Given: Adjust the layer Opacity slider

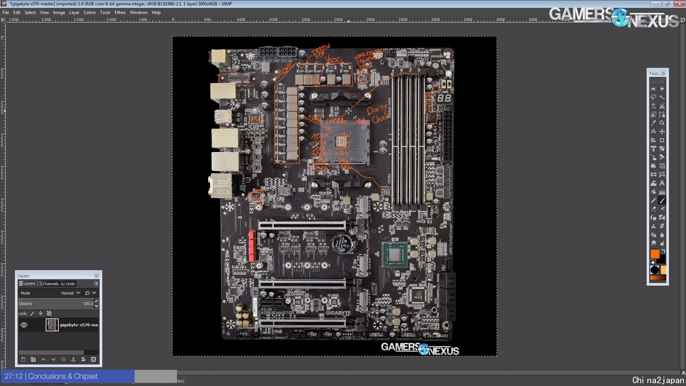Looking at the screenshot, I should coord(56,303).
